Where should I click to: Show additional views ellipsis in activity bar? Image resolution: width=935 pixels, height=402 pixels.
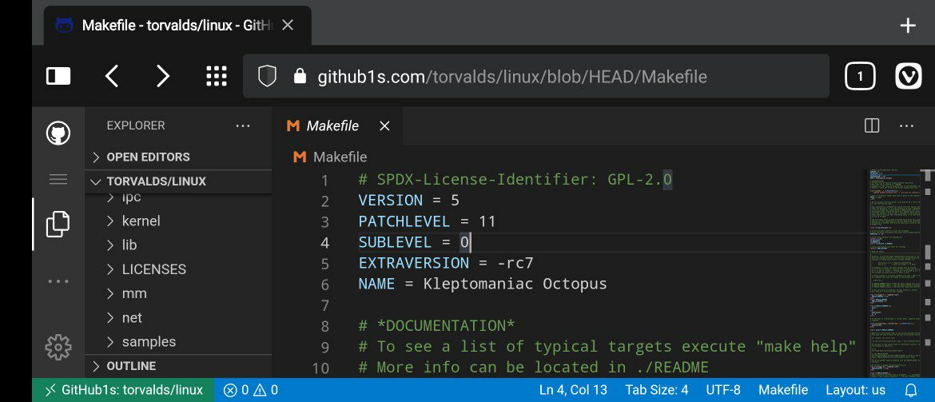[x=58, y=281]
